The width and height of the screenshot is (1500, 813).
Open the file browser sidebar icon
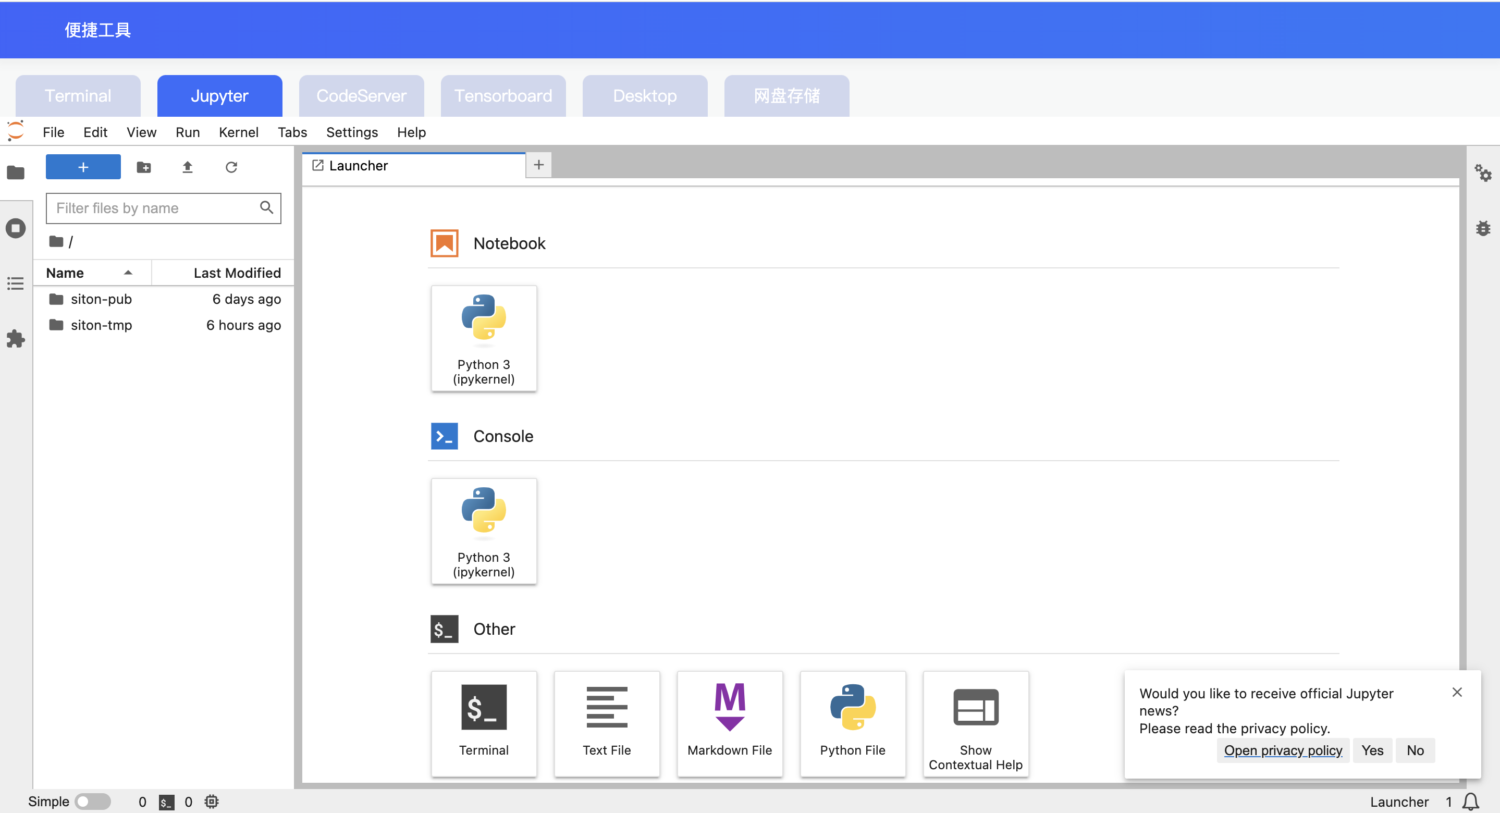pos(16,173)
